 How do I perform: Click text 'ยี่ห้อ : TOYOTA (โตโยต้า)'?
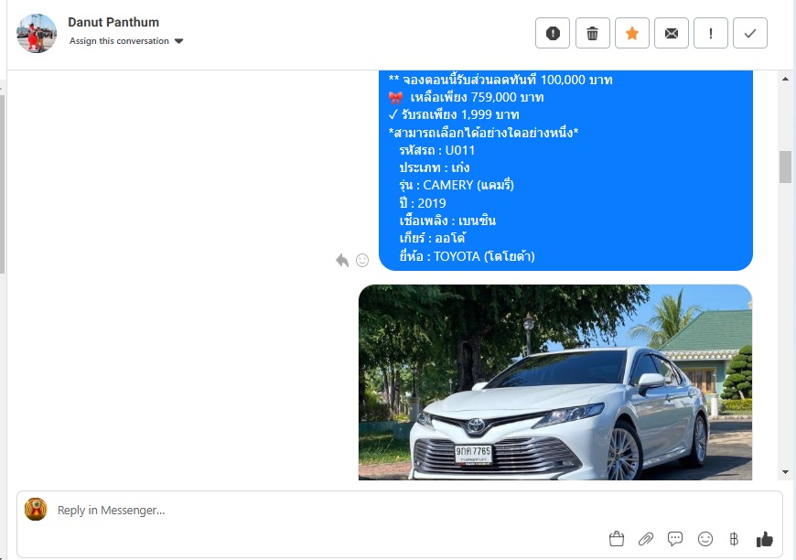point(467,256)
